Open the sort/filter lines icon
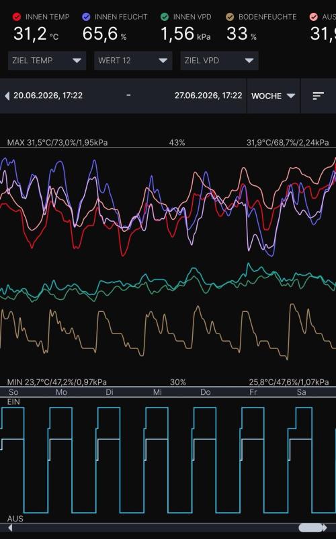 pyautogui.click(x=318, y=96)
